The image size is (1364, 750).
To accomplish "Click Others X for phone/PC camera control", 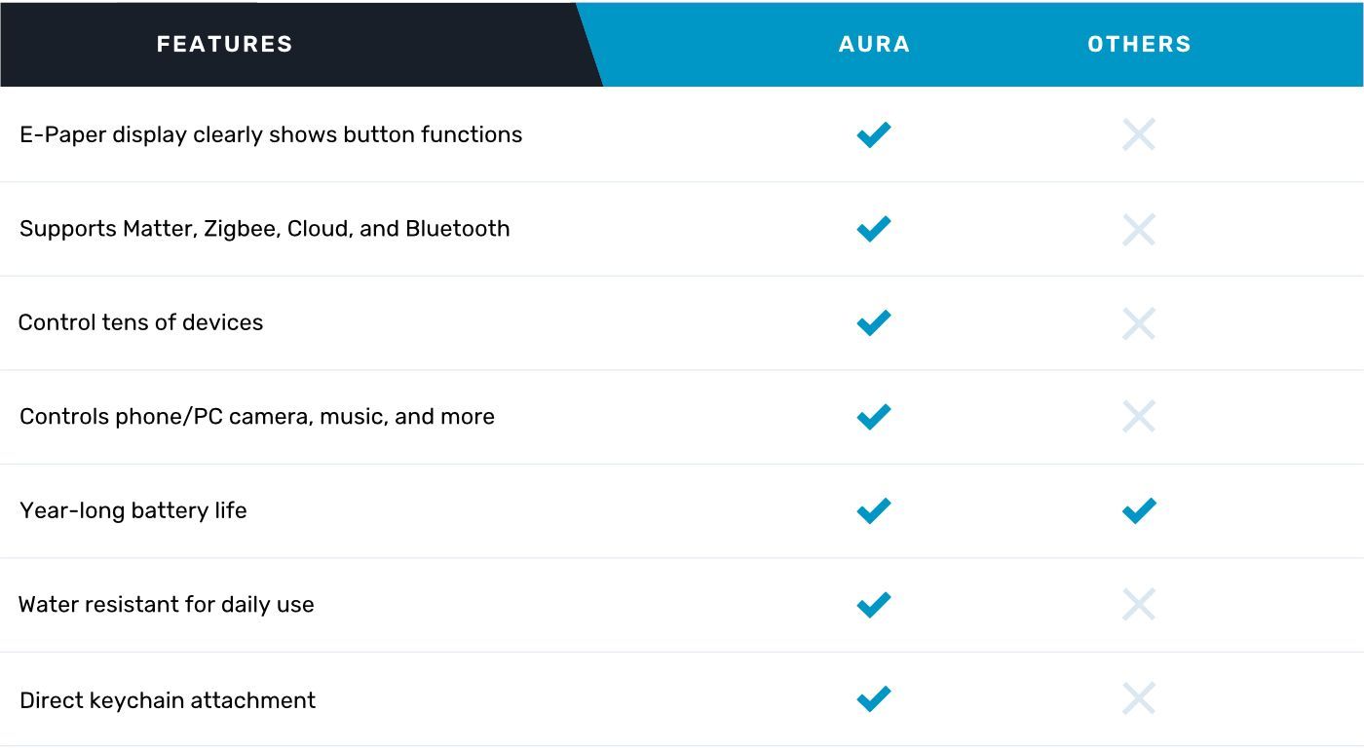I will click(x=1139, y=416).
